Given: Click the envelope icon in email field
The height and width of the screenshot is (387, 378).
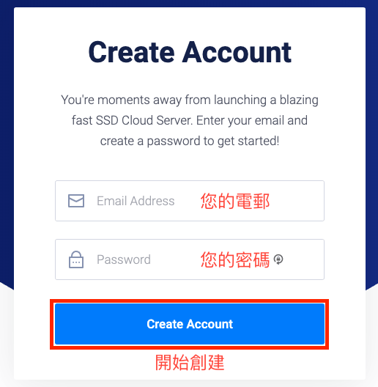Looking at the screenshot, I should [x=76, y=201].
